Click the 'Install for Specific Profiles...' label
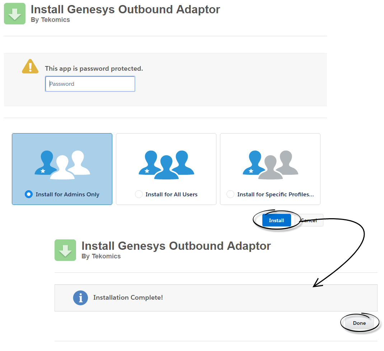 pyautogui.click(x=276, y=195)
